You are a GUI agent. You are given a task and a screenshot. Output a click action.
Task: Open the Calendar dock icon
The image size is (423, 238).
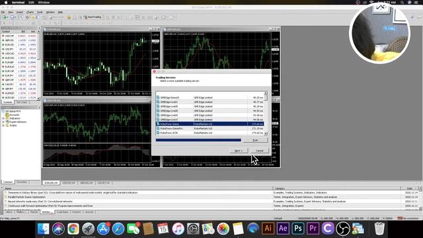[x=163, y=229]
